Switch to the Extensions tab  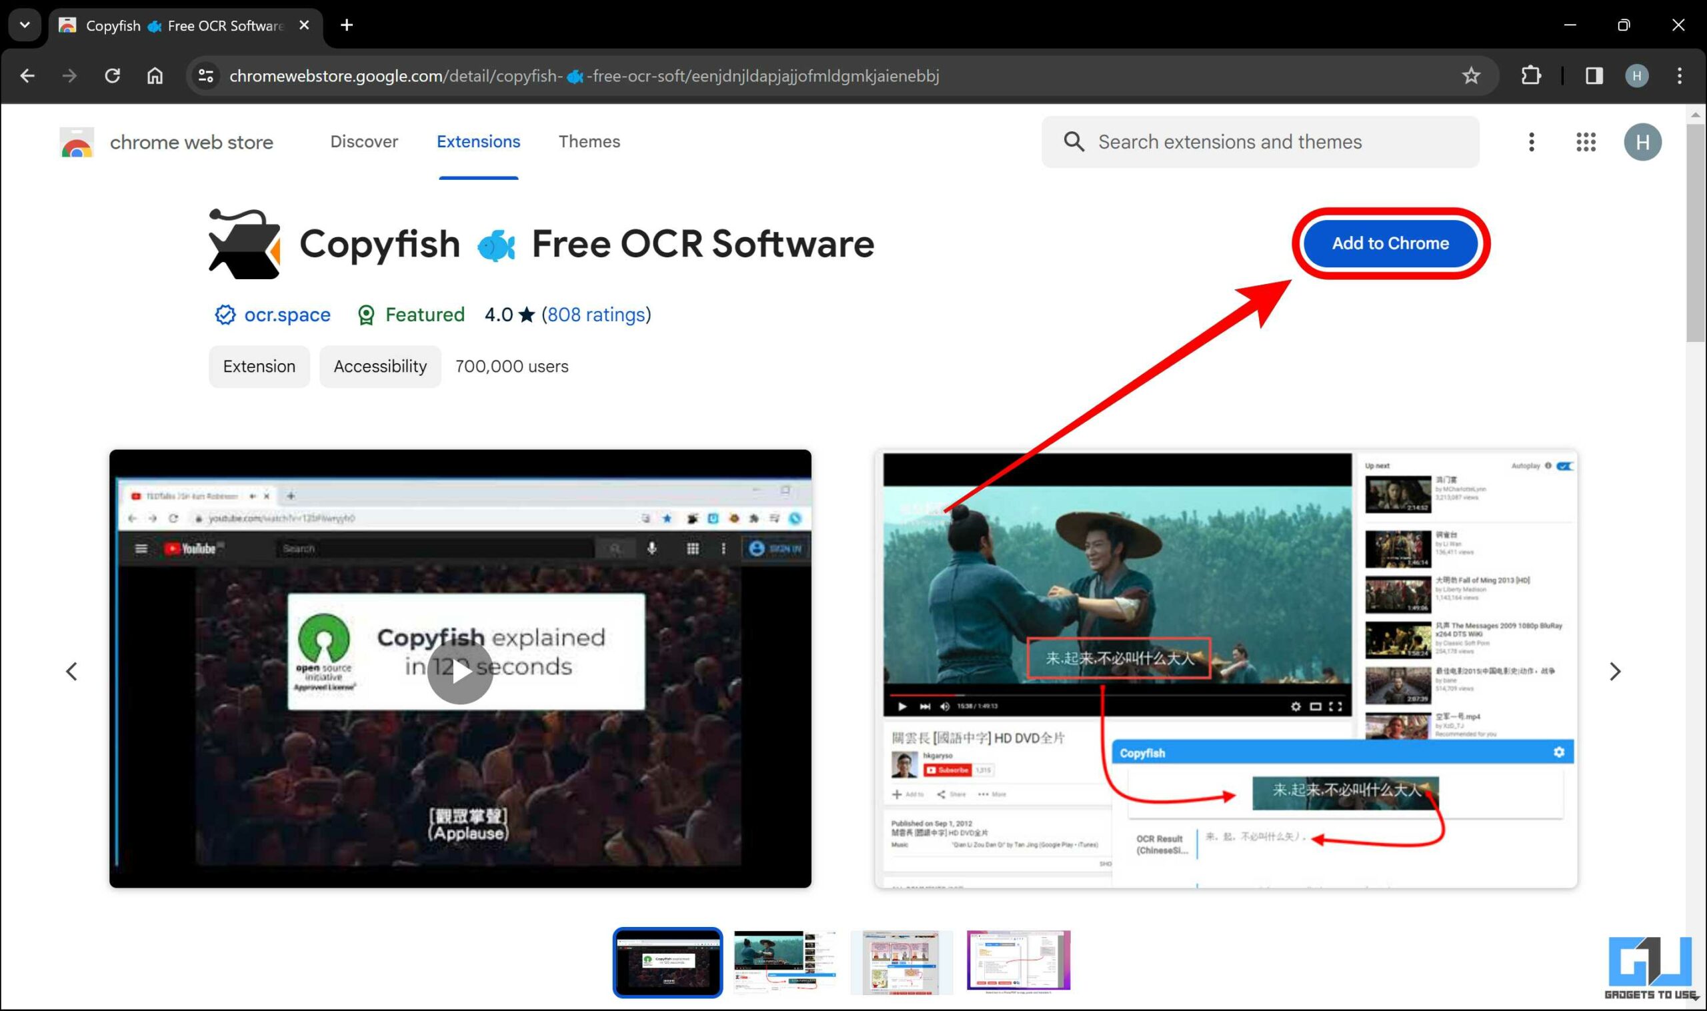(x=478, y=142)
